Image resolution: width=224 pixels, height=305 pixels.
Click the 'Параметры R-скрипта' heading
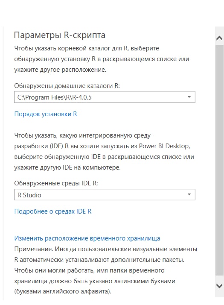point(60,35)
